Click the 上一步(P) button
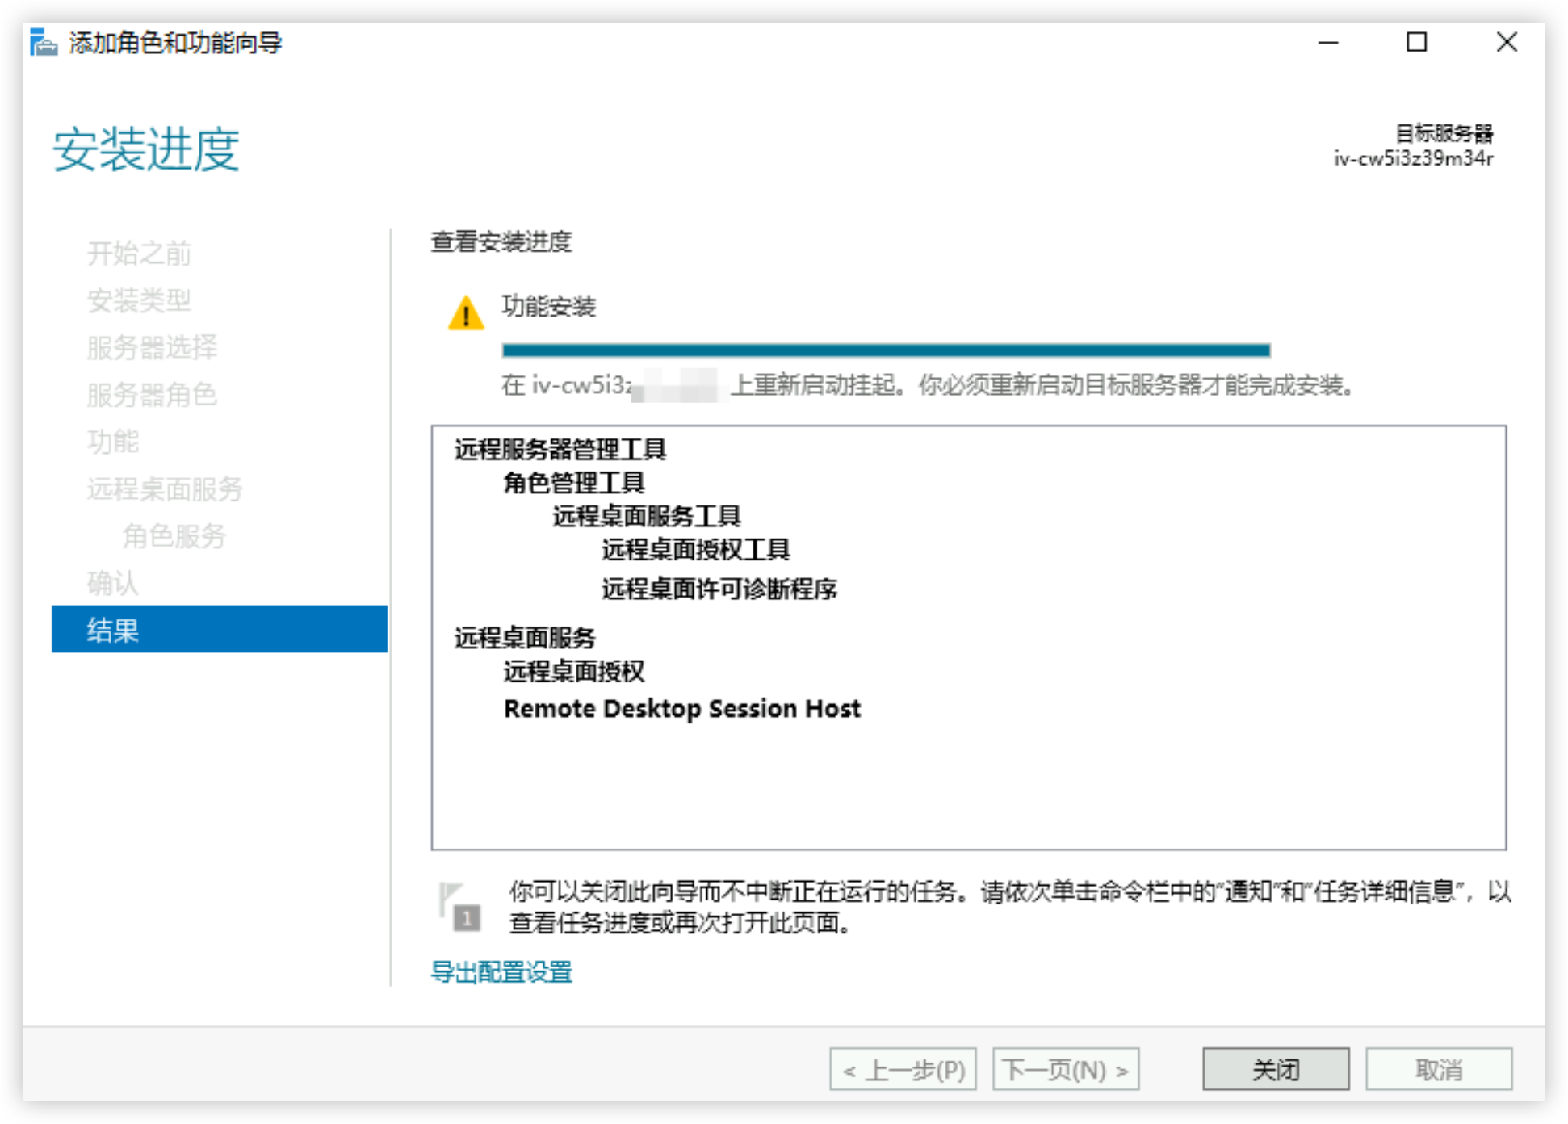Viewport: 1568px width, 1124px height. [x=903, y=1069]
